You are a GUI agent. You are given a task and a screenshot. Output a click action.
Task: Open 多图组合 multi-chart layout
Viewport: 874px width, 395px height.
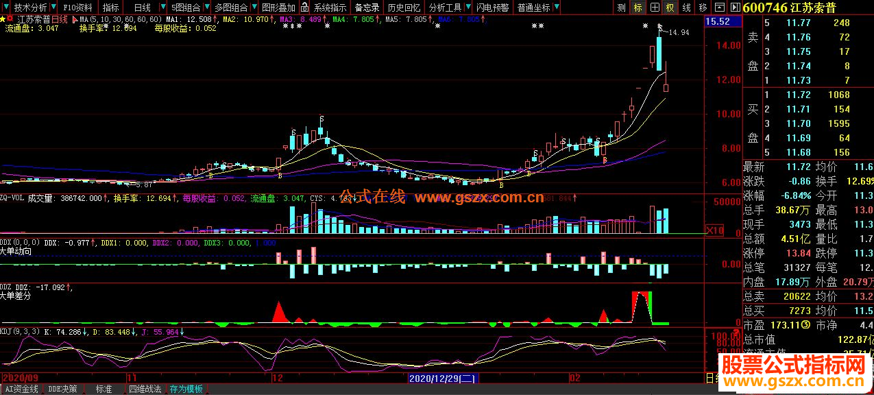tap(231, 7)
